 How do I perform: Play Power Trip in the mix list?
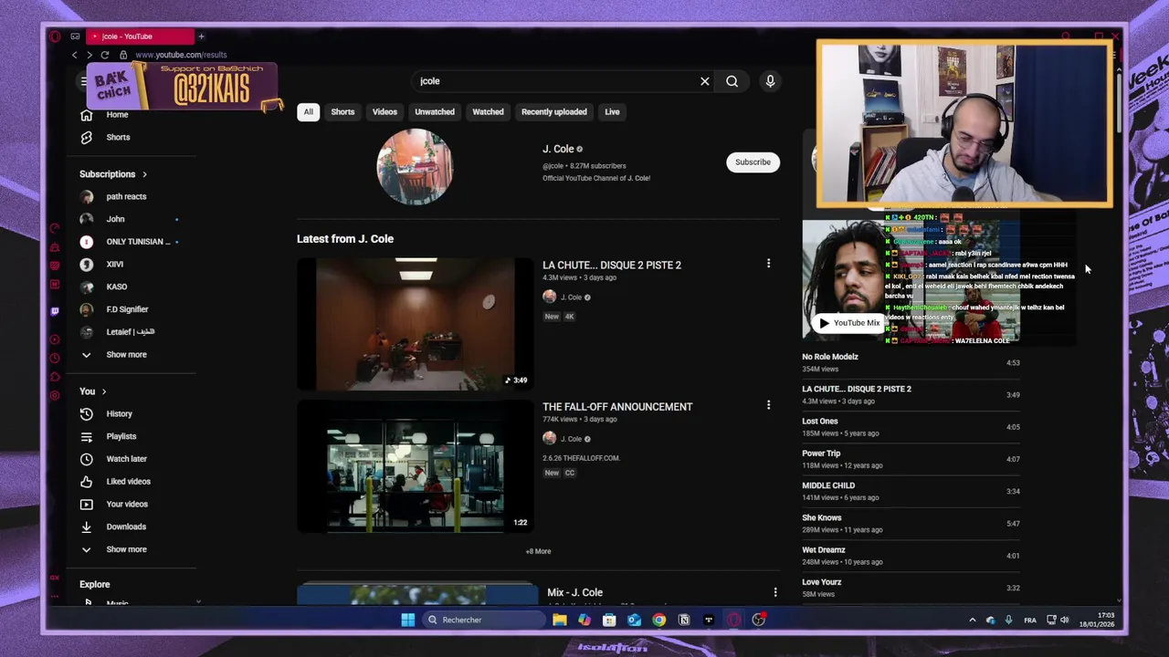(911, 459)
